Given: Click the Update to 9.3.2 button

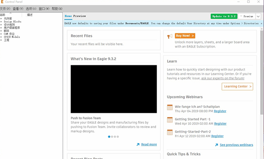Looking at the screenshot, I should pyautogui.click(x=224, y=16).
